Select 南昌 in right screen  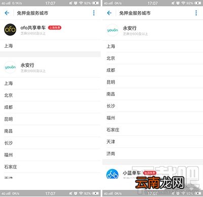tap(153, 94)
